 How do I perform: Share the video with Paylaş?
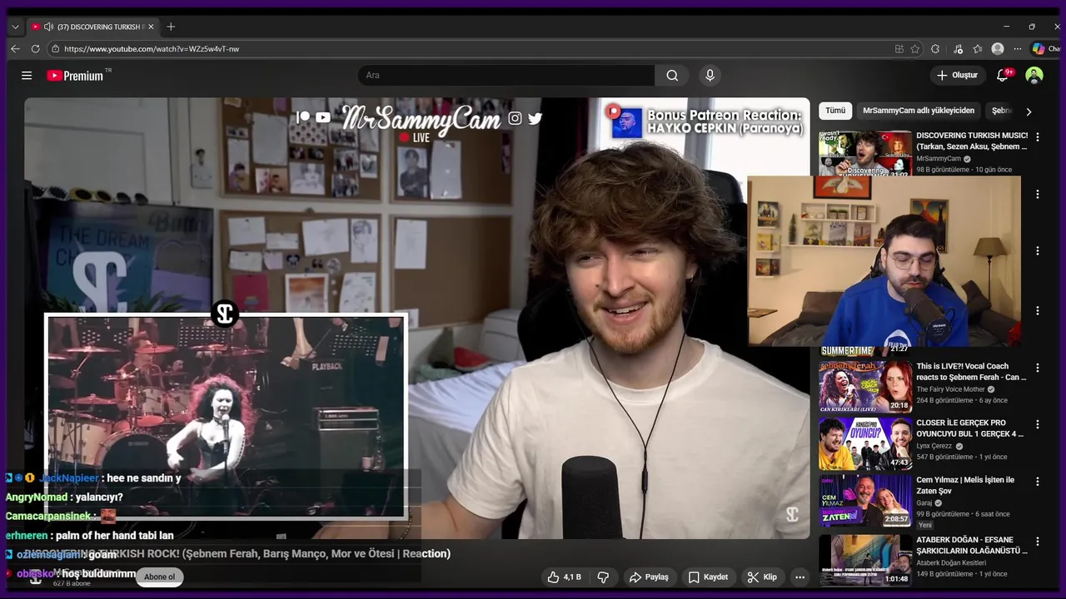649,577
